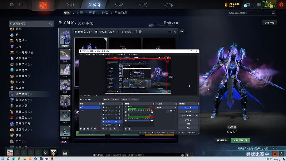286x161 pixels.
Task: Remove transition with trash icon in OBS
Action: tap(171, 111)
